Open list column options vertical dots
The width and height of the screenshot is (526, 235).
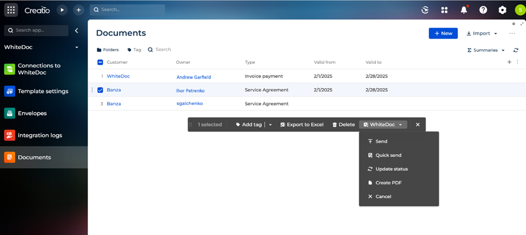(x=517, y=62)
